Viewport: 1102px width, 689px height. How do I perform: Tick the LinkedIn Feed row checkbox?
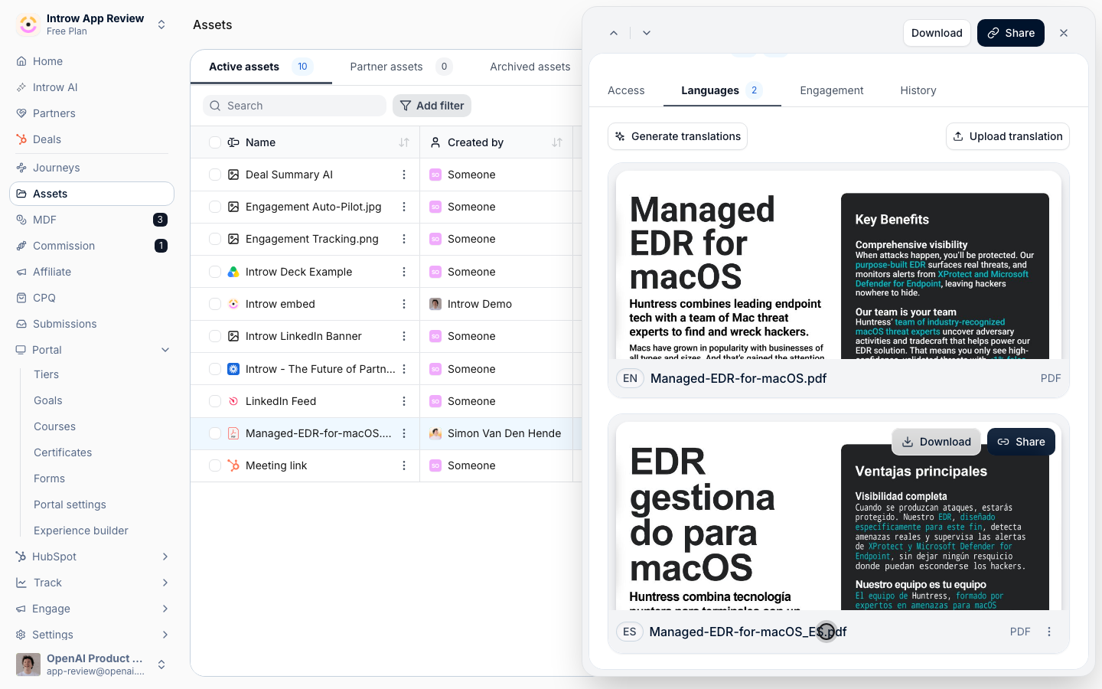215,401
